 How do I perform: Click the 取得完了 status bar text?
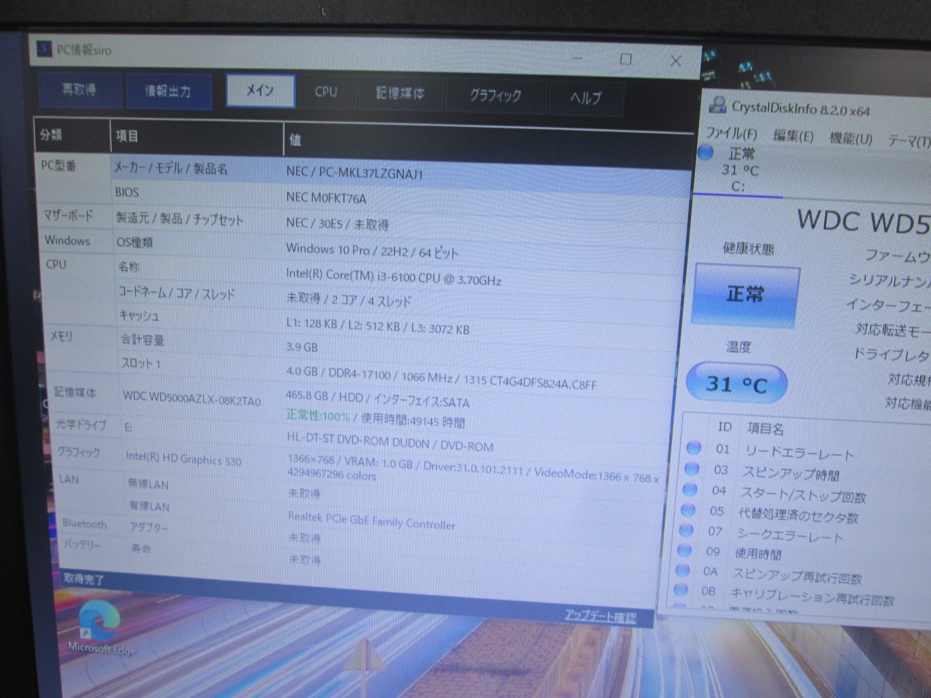point(84,579)
